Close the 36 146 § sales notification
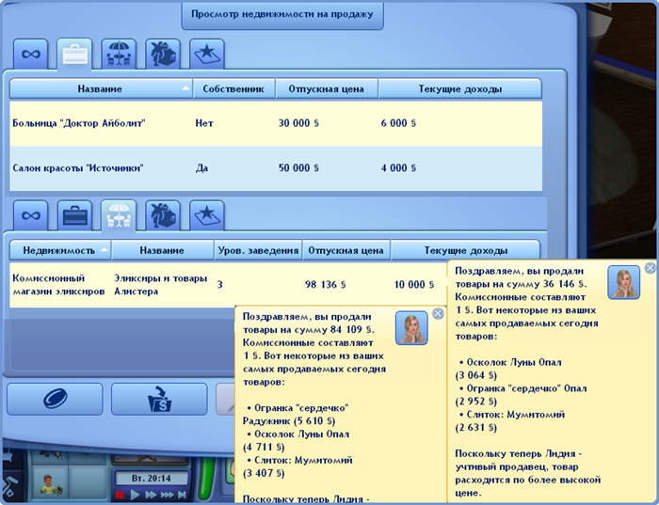659x505 pixels. click(651, 268)
